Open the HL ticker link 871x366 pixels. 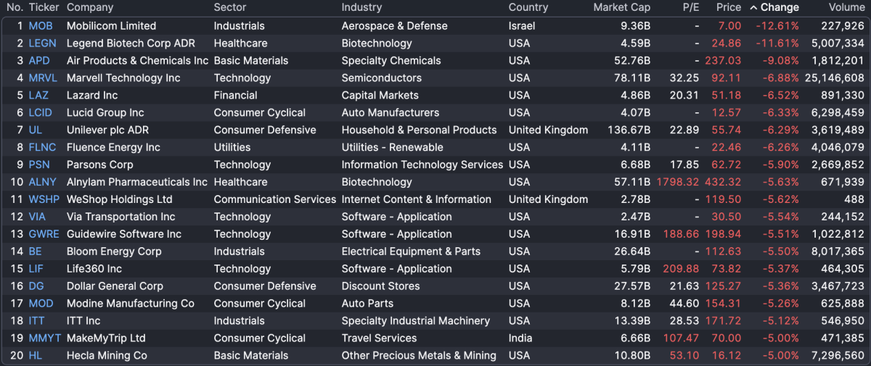(x=36, y=355)
